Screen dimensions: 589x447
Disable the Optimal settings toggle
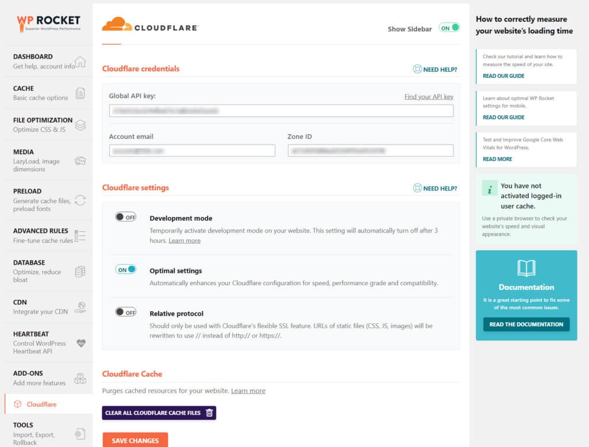pyautogui.click(x=126, y=269)
